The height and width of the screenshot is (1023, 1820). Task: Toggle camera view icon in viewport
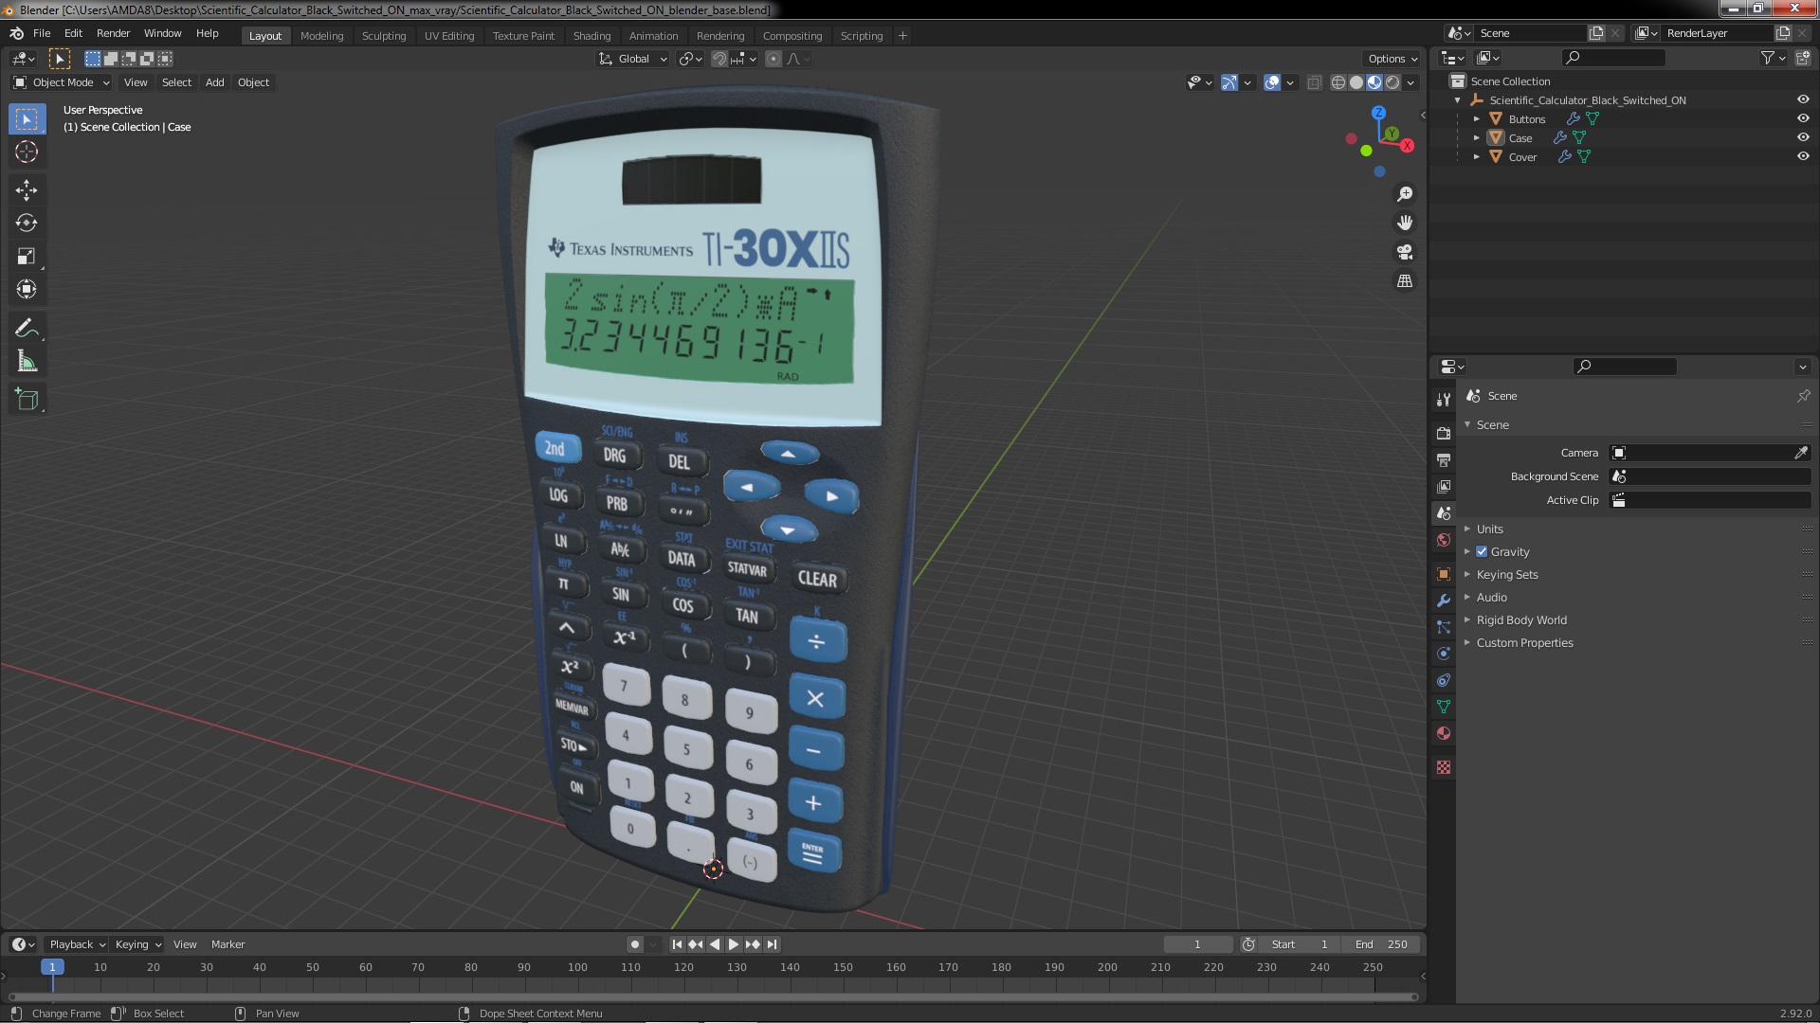pos(1405,252)
